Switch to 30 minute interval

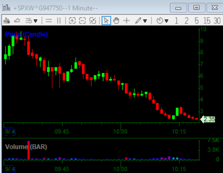pyautogui.click(x=217, y=21)
